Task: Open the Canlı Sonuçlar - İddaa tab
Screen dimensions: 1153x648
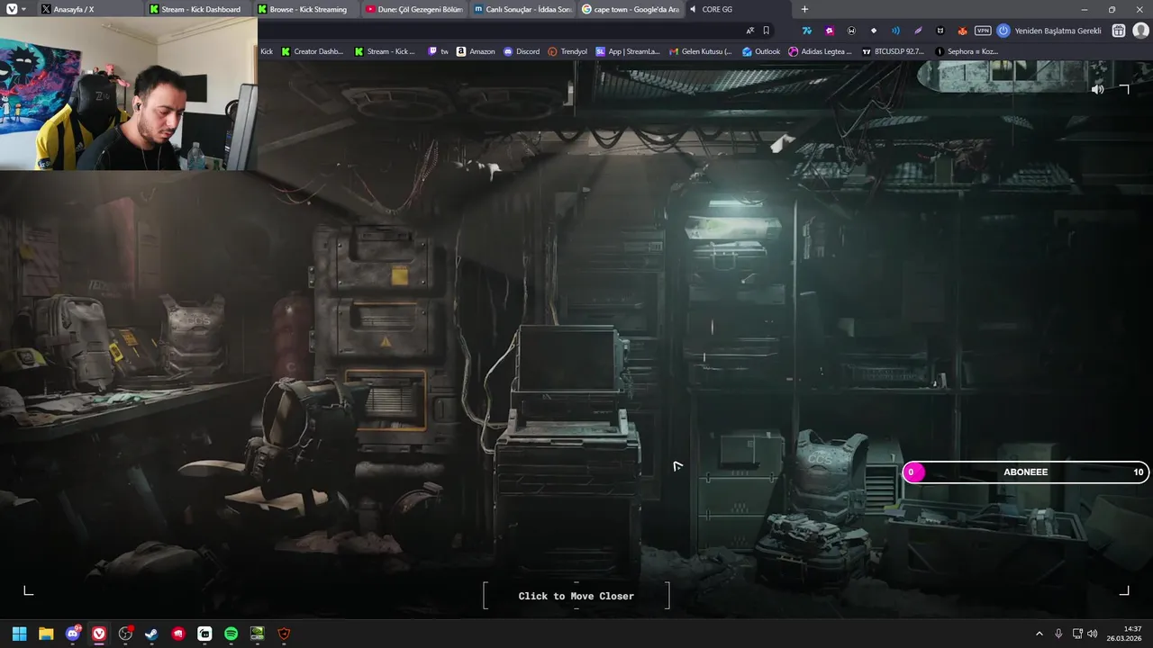Action: click(522, 9)
